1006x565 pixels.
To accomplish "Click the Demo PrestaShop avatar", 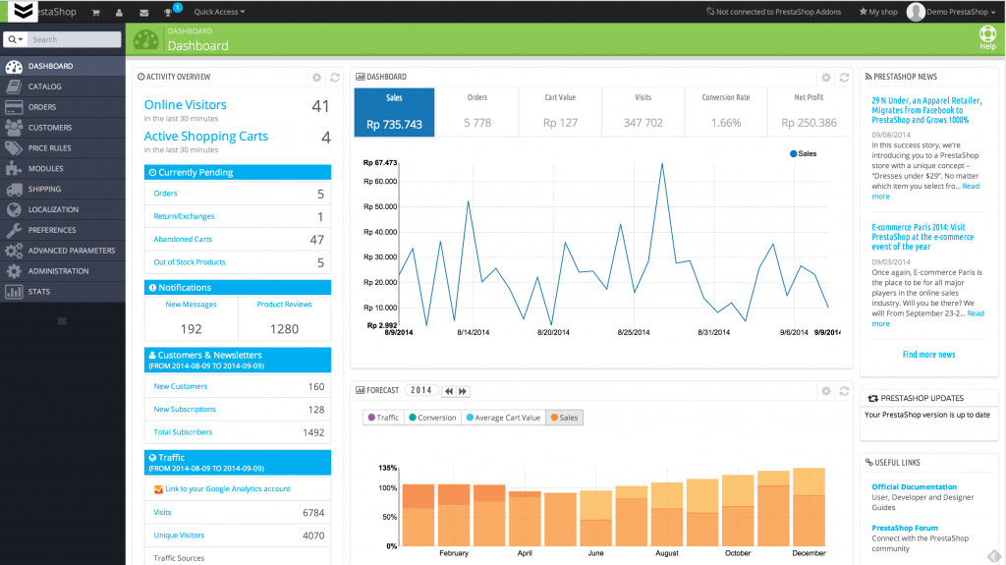I will pos(916,12).
